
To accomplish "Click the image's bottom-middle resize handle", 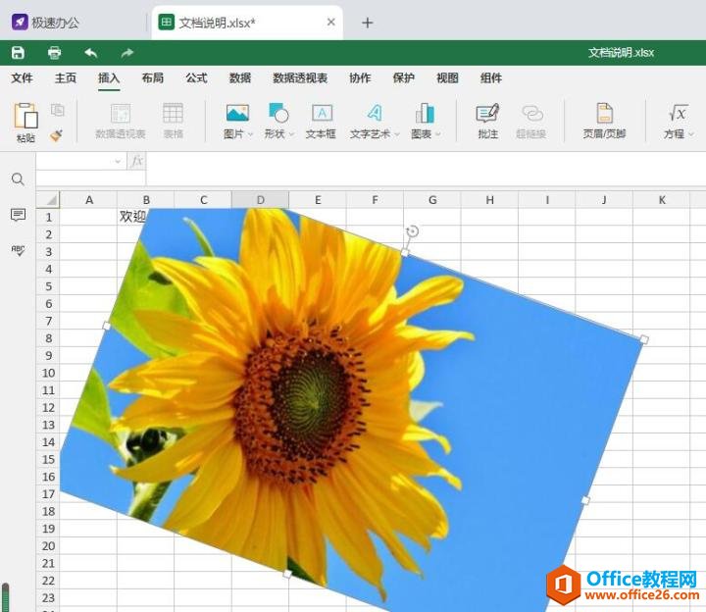I will (x=287, y=574).
